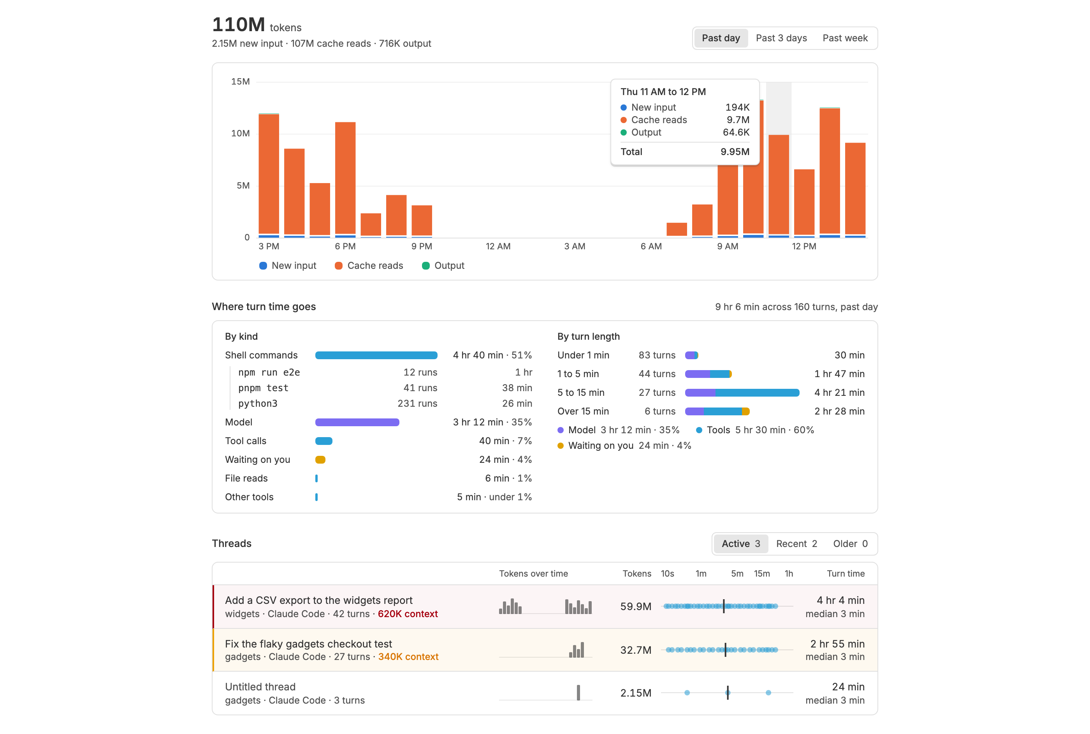Open the Untitled thread row

(x=545, y=693)
